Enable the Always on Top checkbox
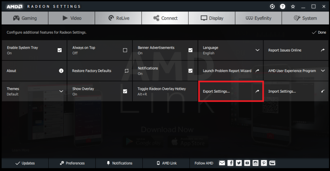This screenshot has height=171, width=330. point(125,50)
